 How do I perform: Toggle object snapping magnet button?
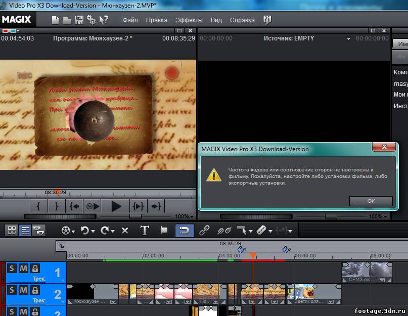coord(185,231)
